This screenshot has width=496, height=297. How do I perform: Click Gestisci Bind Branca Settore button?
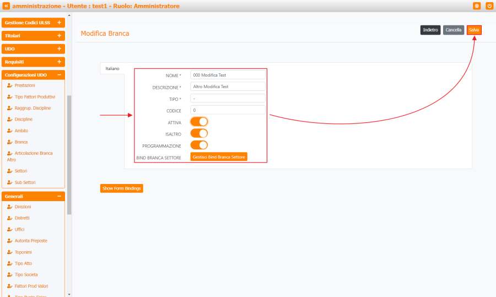point(219,157)
